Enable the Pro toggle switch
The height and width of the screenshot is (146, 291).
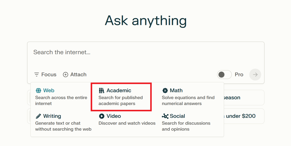click(x=224, y=74)
